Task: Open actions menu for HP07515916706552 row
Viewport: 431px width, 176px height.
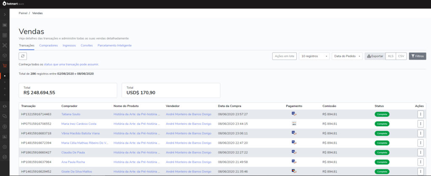Action: point(420,123)
